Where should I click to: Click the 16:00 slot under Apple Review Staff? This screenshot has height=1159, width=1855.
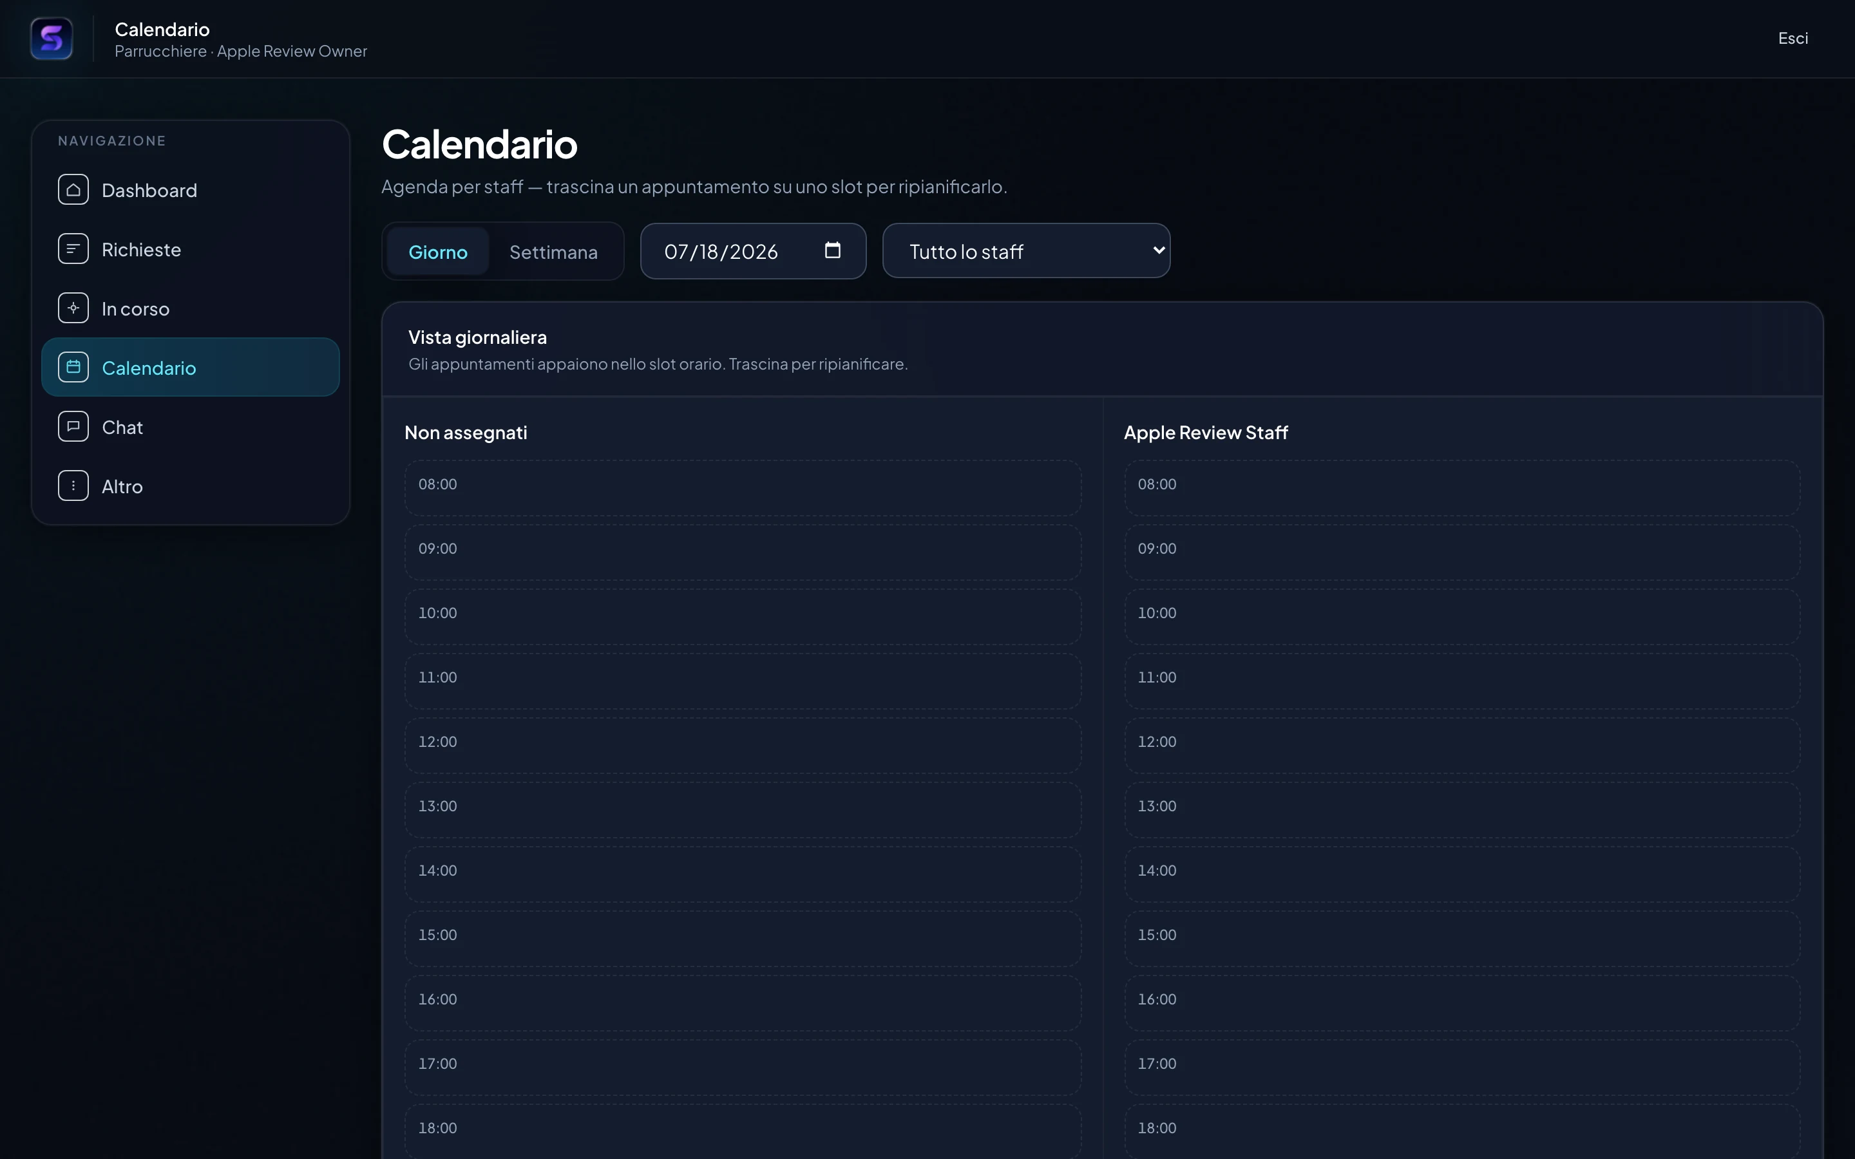point(1463,1003)
